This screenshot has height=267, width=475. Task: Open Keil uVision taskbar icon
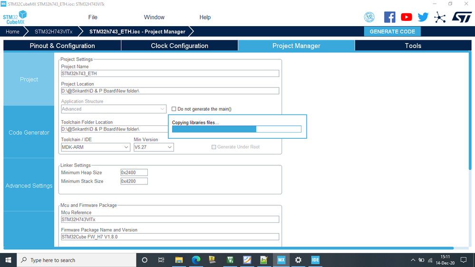(x=230, y=260)
